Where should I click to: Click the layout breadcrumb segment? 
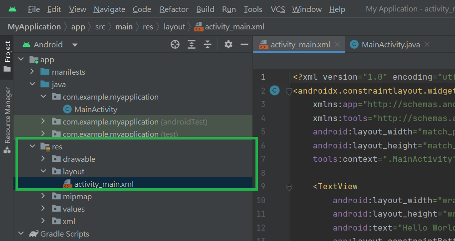coord(174,27)
